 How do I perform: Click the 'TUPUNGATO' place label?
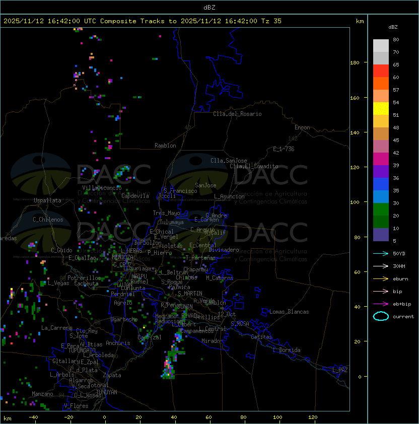[x=82, y=350]
